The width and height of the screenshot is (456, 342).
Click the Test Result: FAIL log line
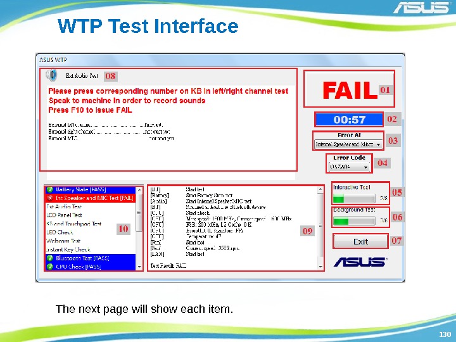point(168,266)
